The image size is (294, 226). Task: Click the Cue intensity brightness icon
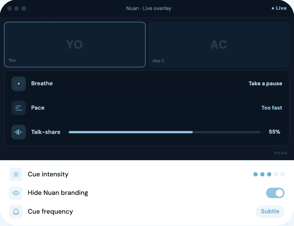click(x=16, y=174)
